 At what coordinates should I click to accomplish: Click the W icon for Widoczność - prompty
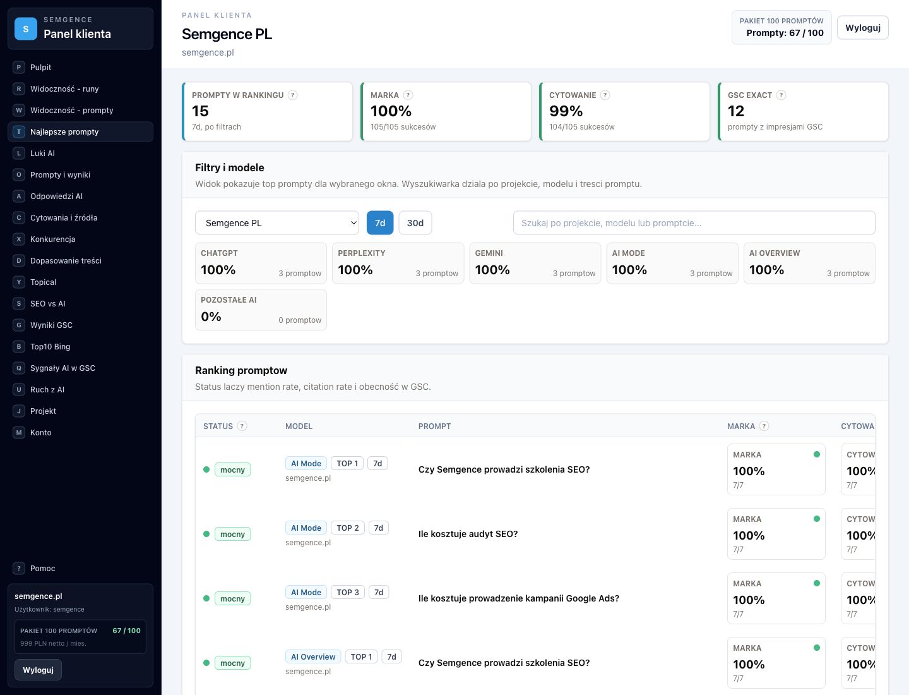pos(19,110)
